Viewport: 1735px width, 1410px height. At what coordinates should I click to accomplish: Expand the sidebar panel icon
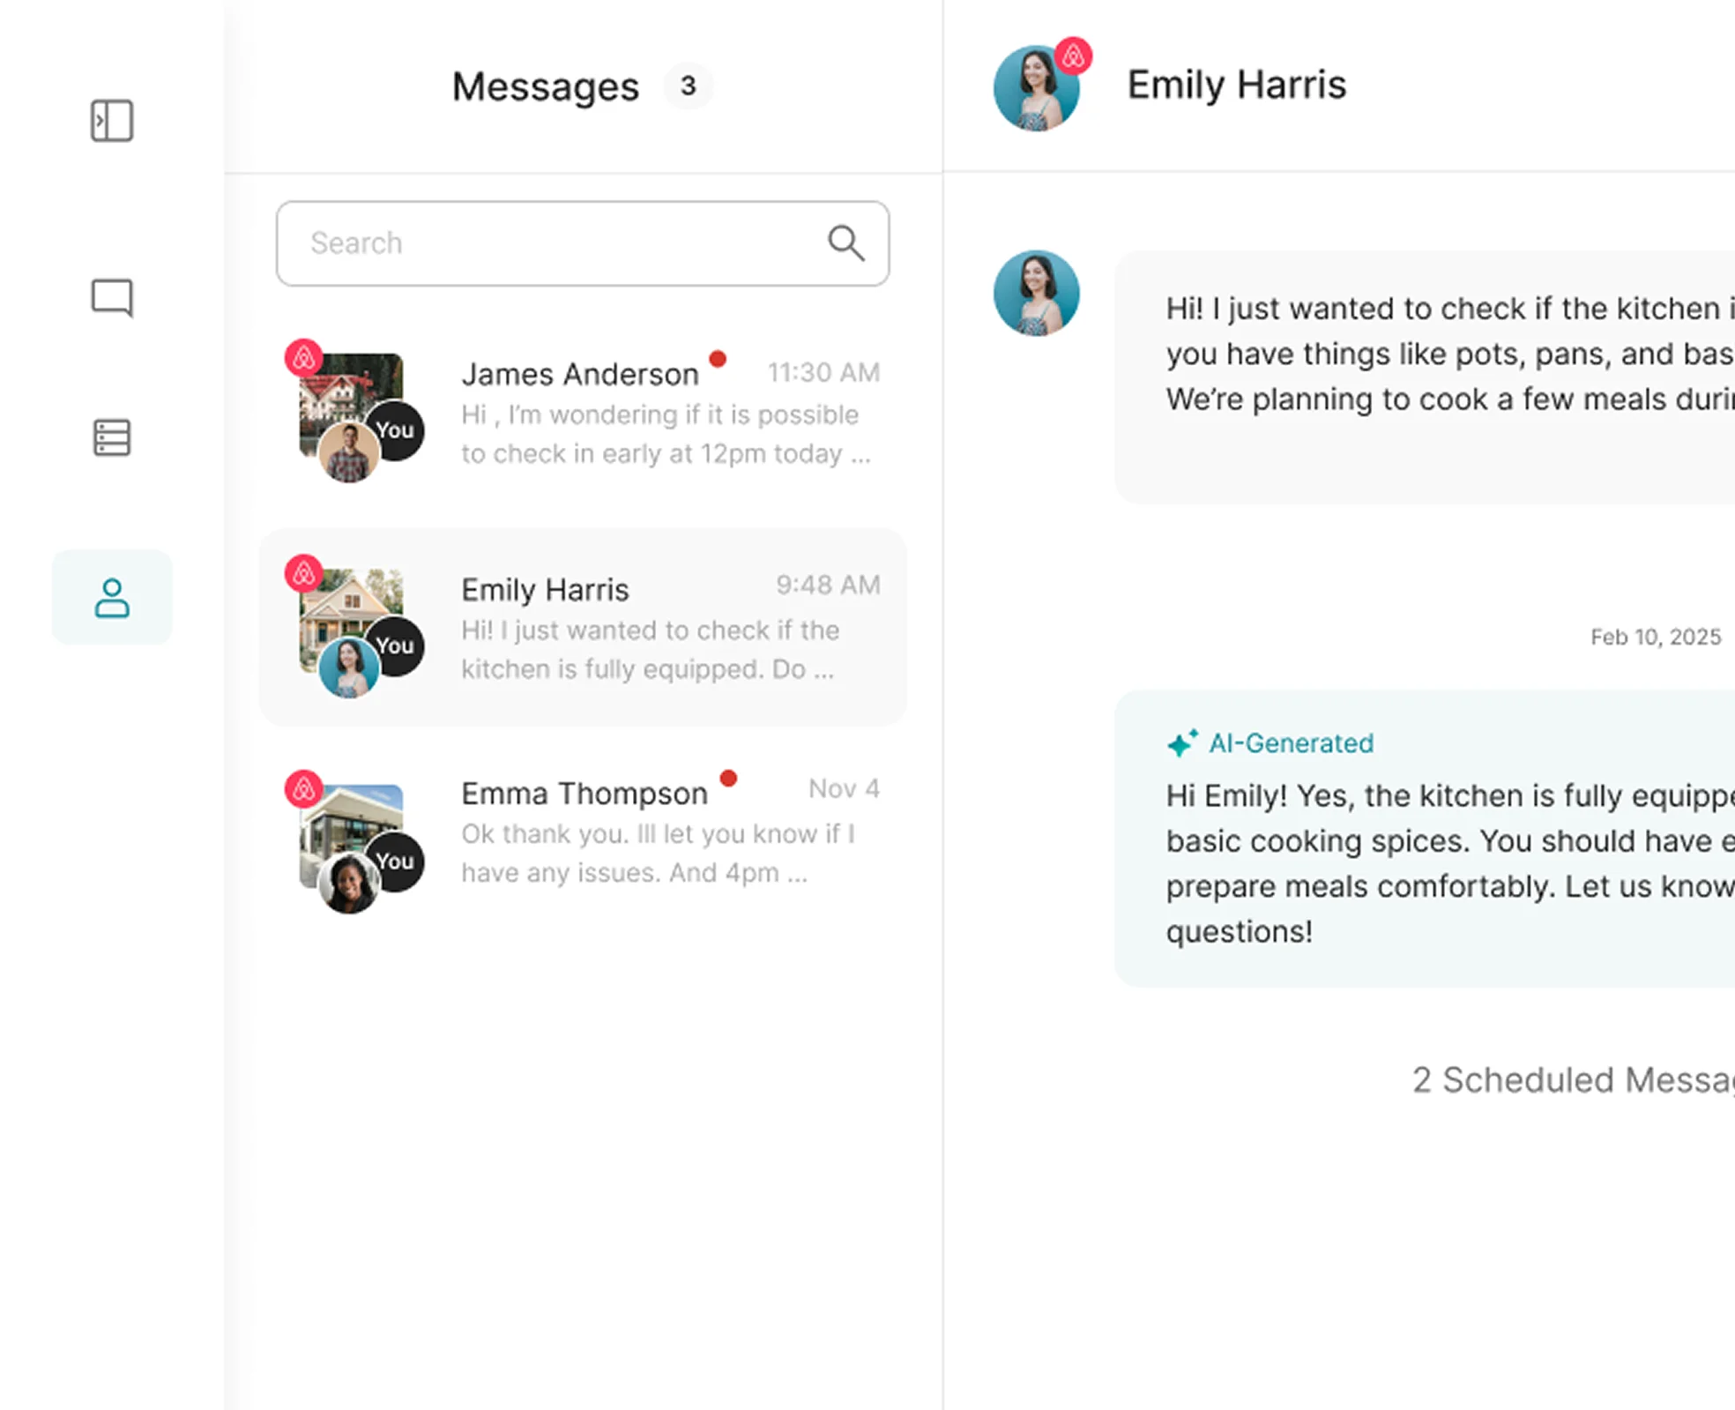[112, 121]
